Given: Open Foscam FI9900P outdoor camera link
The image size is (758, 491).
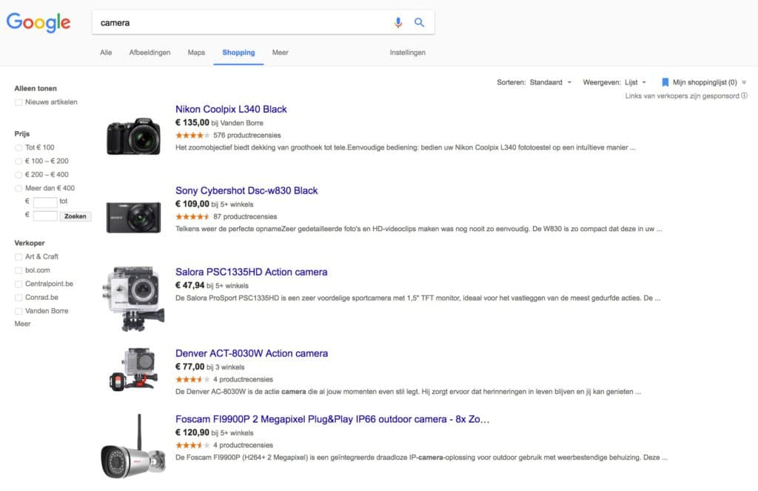Looking at the screenshot, I should click(332, 419).
